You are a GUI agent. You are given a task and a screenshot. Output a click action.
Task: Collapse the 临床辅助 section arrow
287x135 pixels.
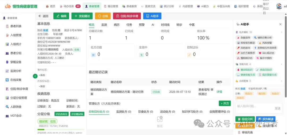(x=281, y=32)
